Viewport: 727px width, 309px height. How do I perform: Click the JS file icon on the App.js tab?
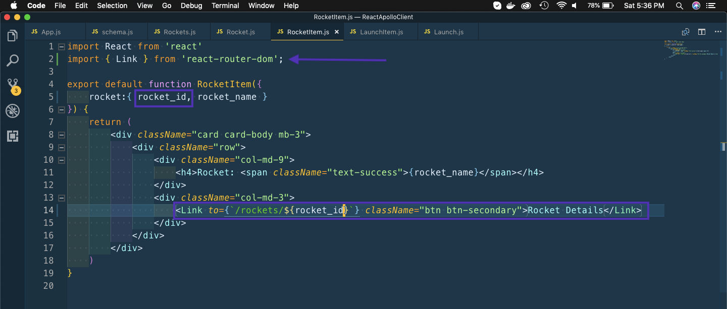(34, 32)
